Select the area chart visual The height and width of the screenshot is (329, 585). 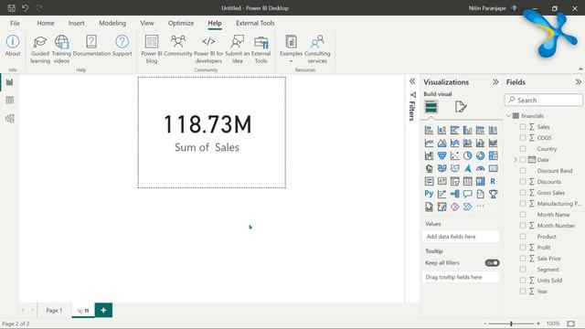point(441,143)
